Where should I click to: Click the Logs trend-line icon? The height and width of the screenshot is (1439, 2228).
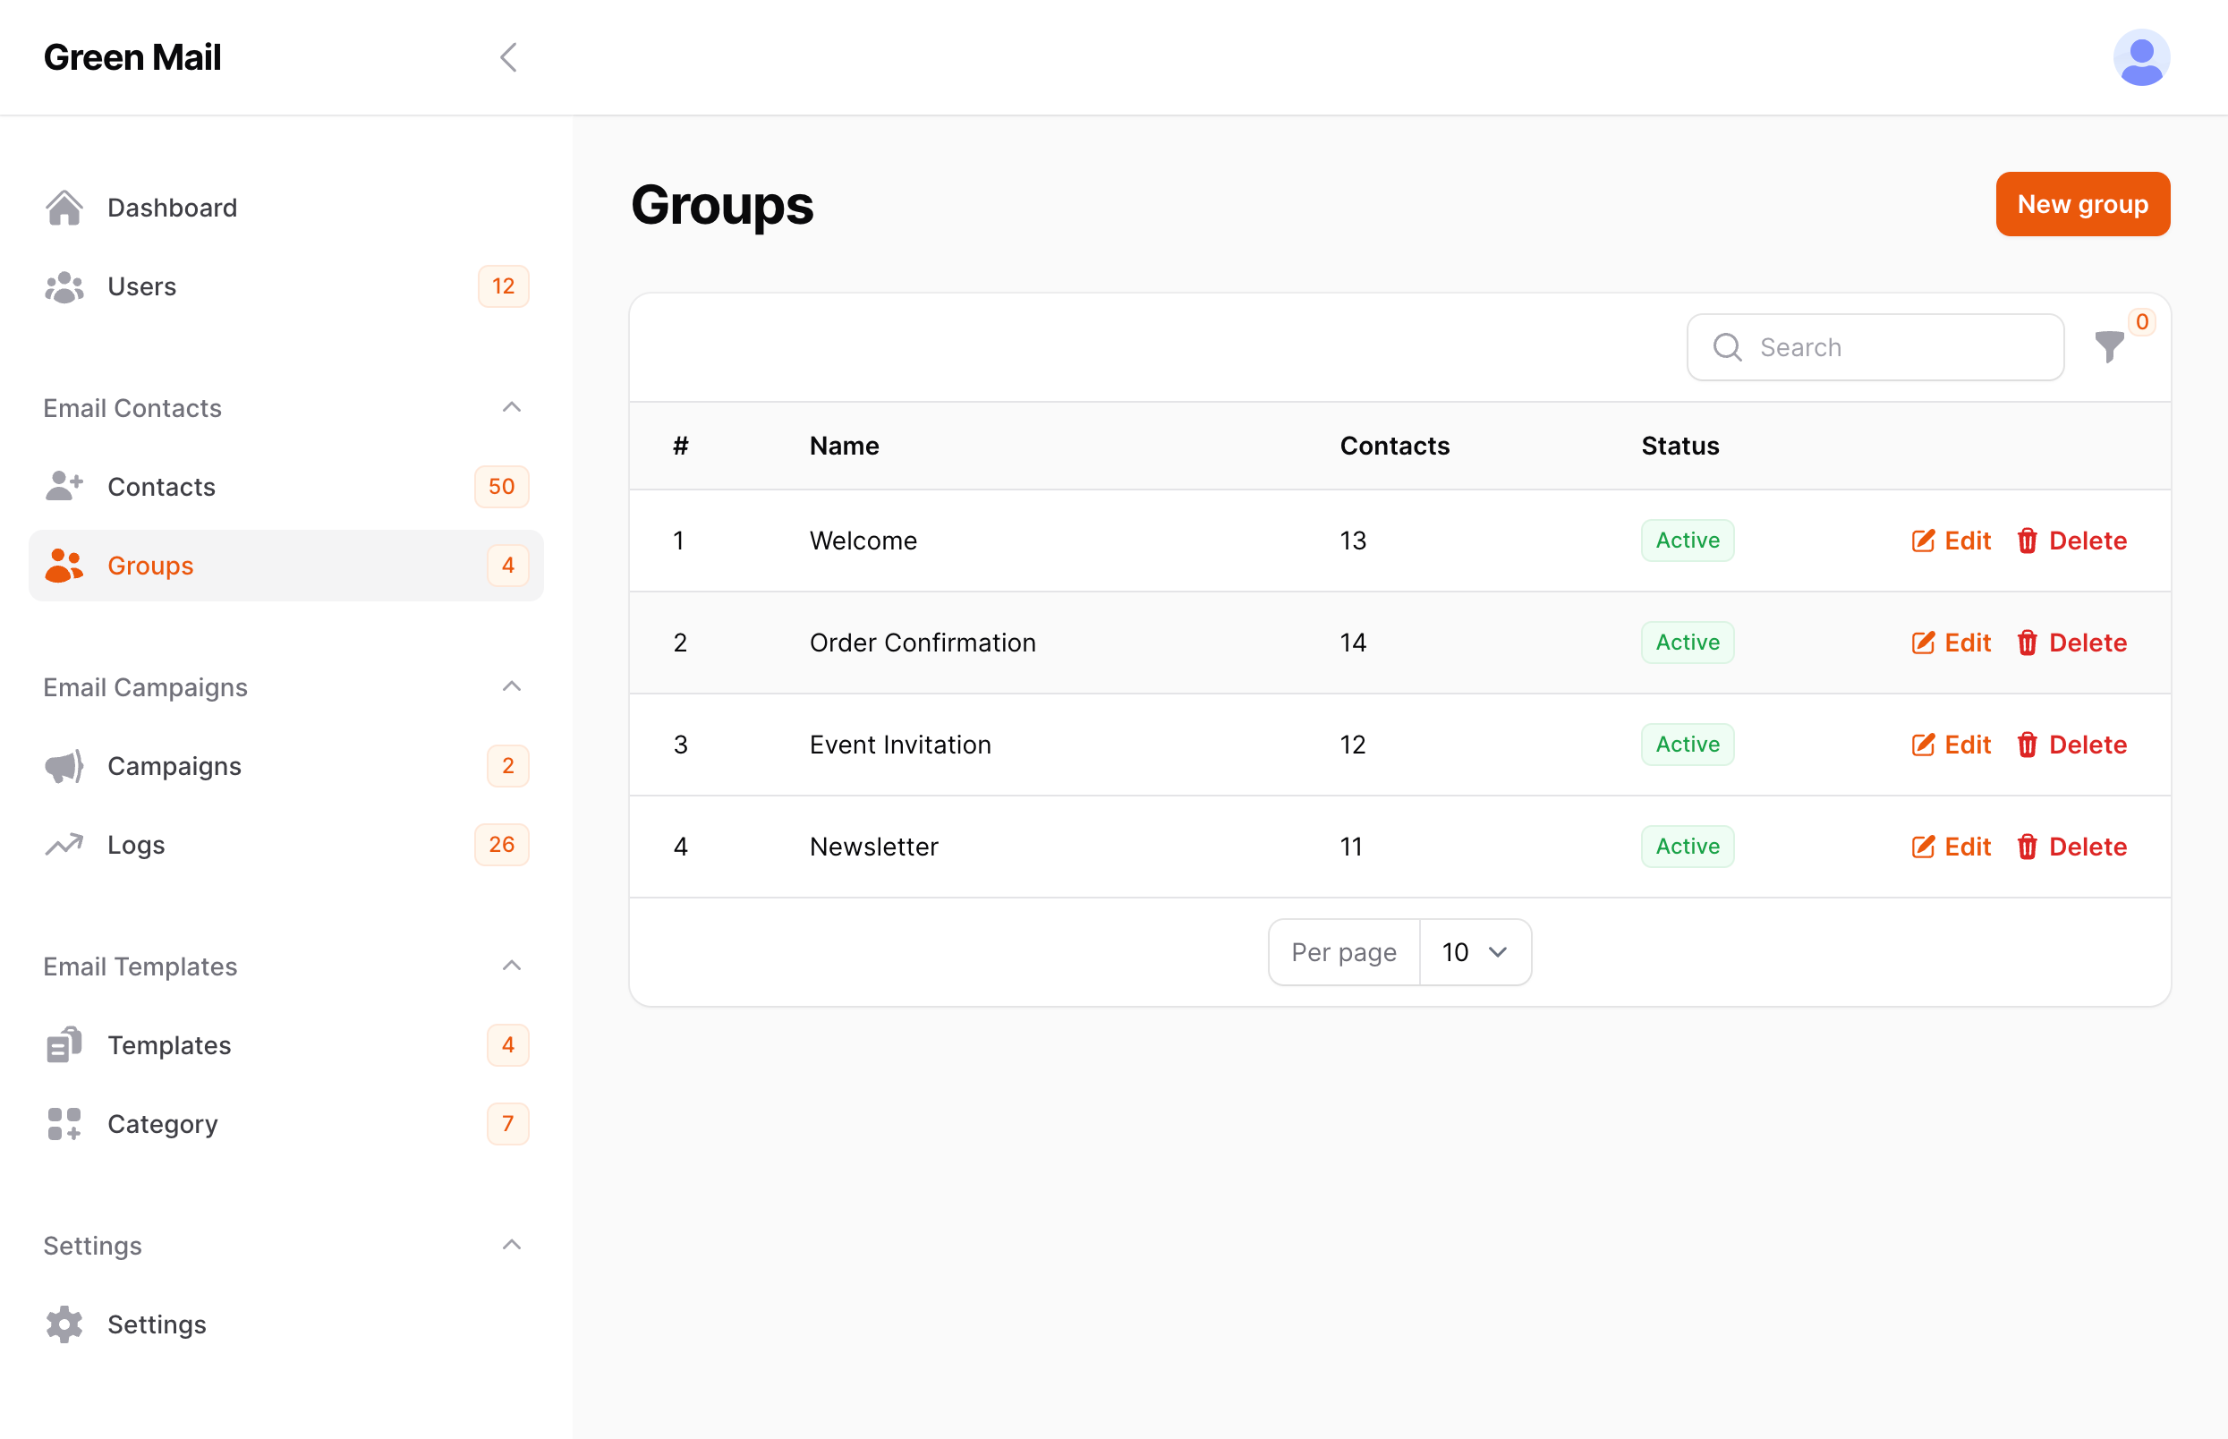[64, 844]
